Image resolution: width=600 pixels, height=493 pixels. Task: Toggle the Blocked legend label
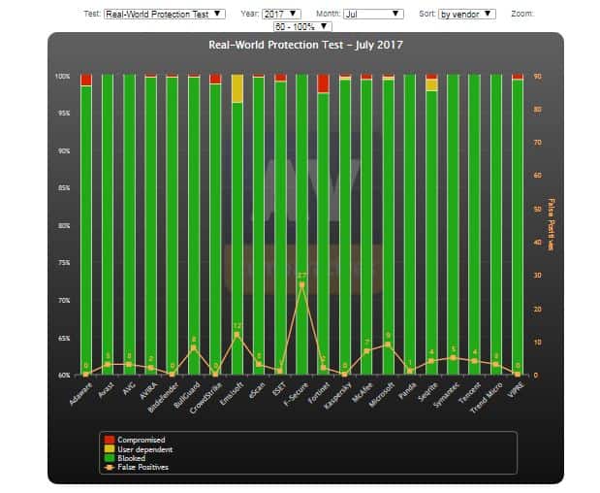coord(131,458)
